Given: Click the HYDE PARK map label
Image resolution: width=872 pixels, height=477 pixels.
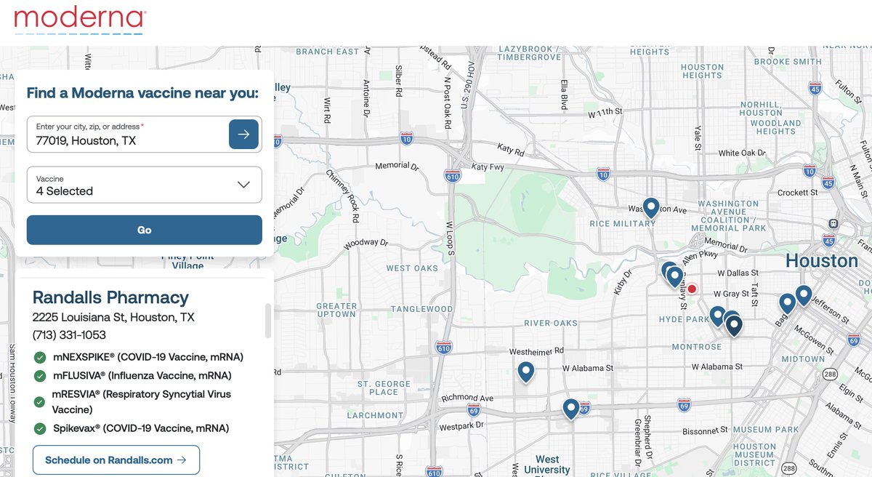Looking at the screenshot, I should (684, 320).
